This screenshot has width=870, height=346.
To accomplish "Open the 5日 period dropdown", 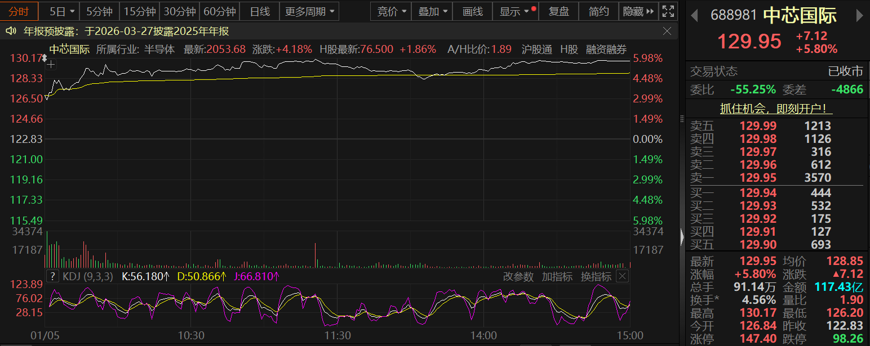I will coord(61,11).
